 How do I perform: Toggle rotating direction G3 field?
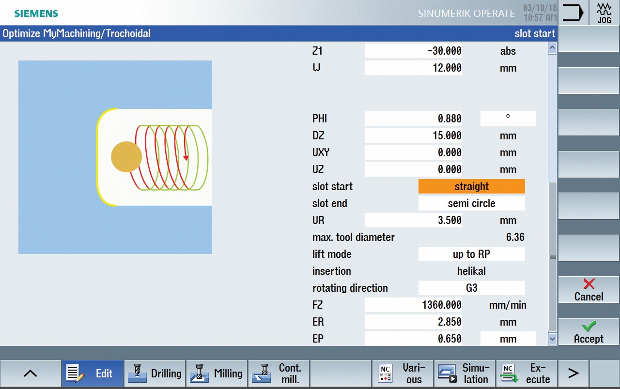471,288
